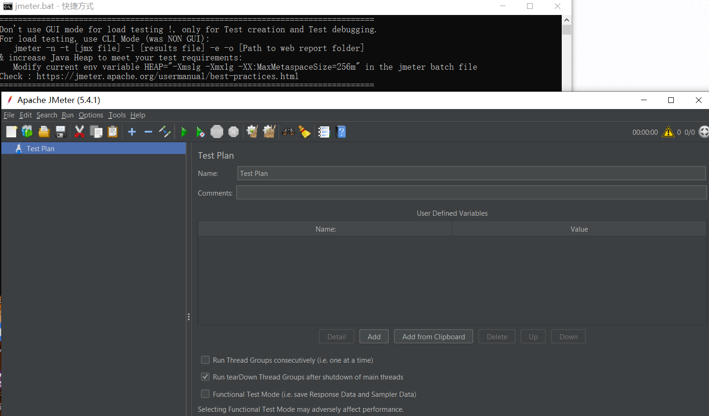The image size is (709, 416).
Task: Open the Options menu
Action: (91, 115)
